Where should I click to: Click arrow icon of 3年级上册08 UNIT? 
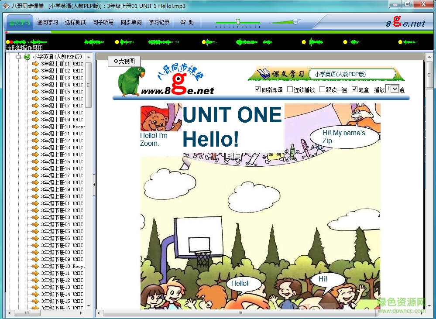(35, 113)
